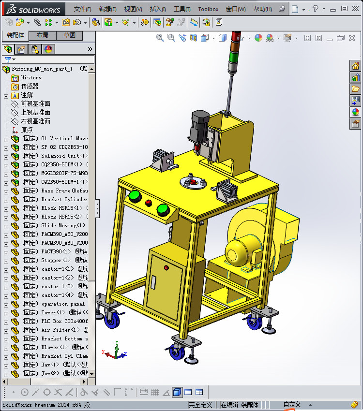Click the Apply Scene icon

point(270,38)
